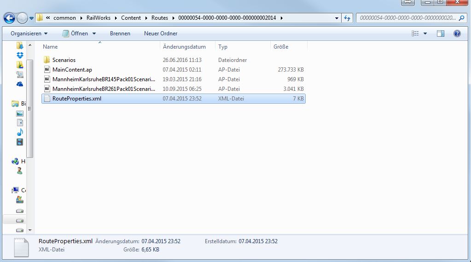This screenshot has height=262, width=471.
Task: Open Bibliotheken in the navigation pane
Action: tap(18, 104)
